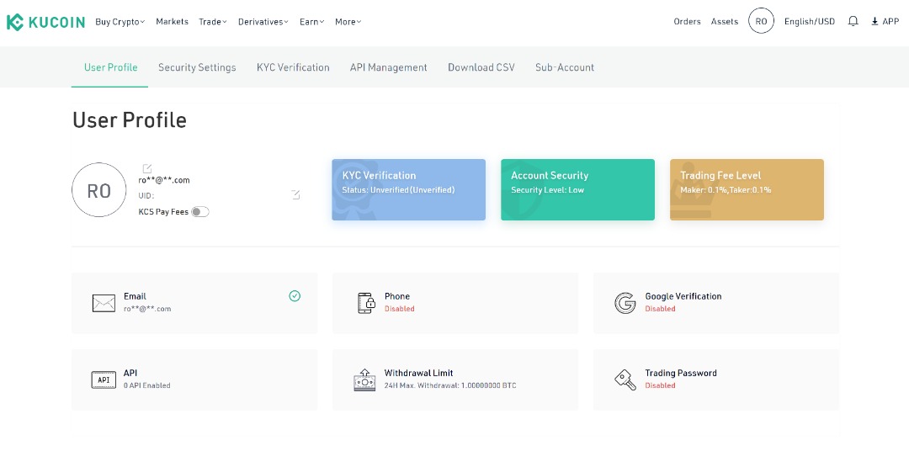Click the Google Verification G icon
The height and width of the screenshot is (451, 909).
625,303
